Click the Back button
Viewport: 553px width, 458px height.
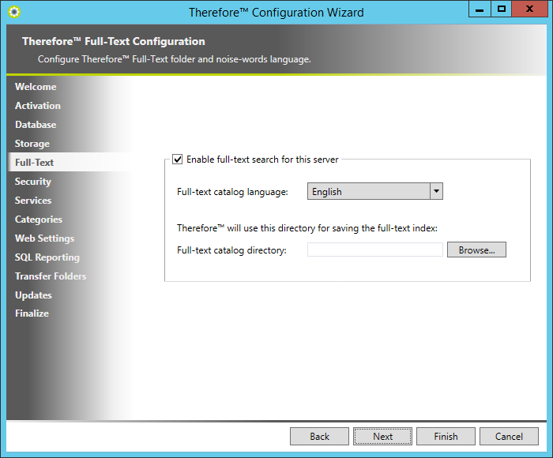click(x=319, y=437)
